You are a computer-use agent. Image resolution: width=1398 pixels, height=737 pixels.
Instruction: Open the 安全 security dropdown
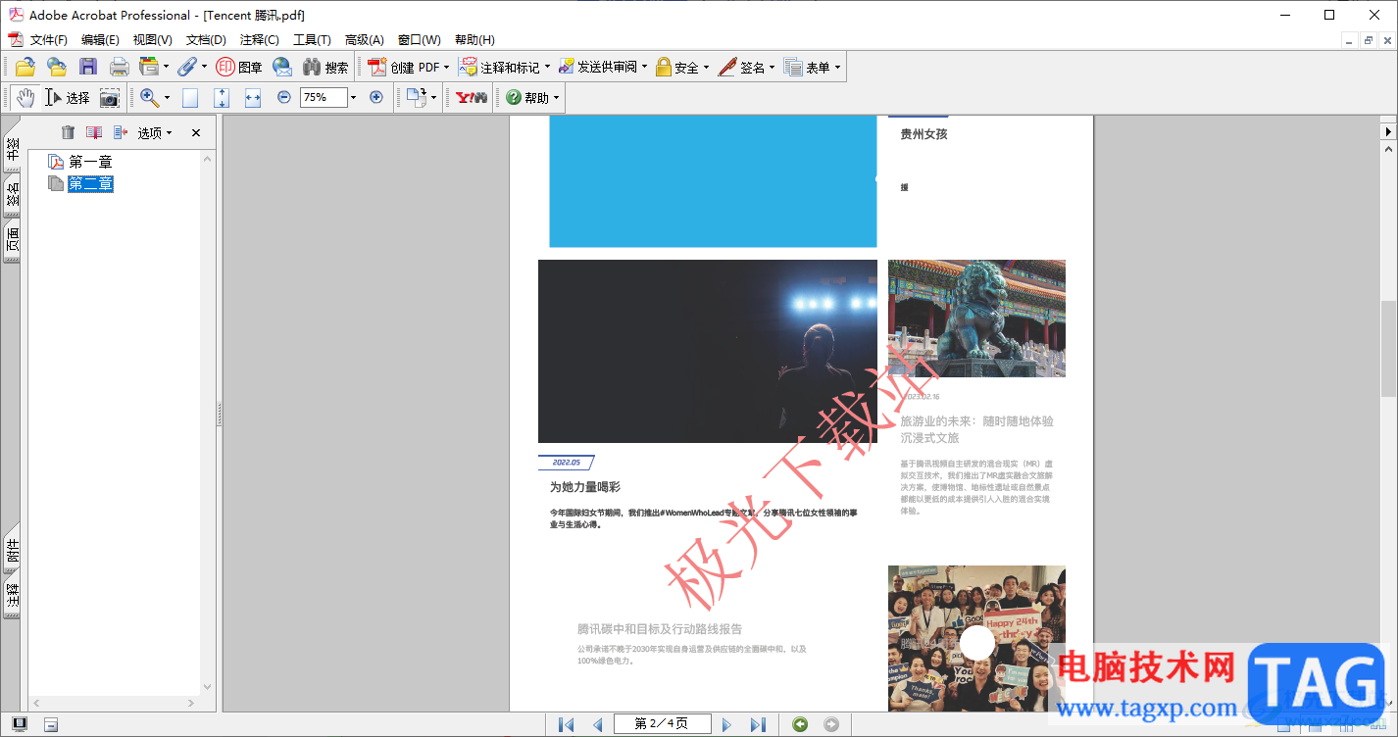click(706, 68)
